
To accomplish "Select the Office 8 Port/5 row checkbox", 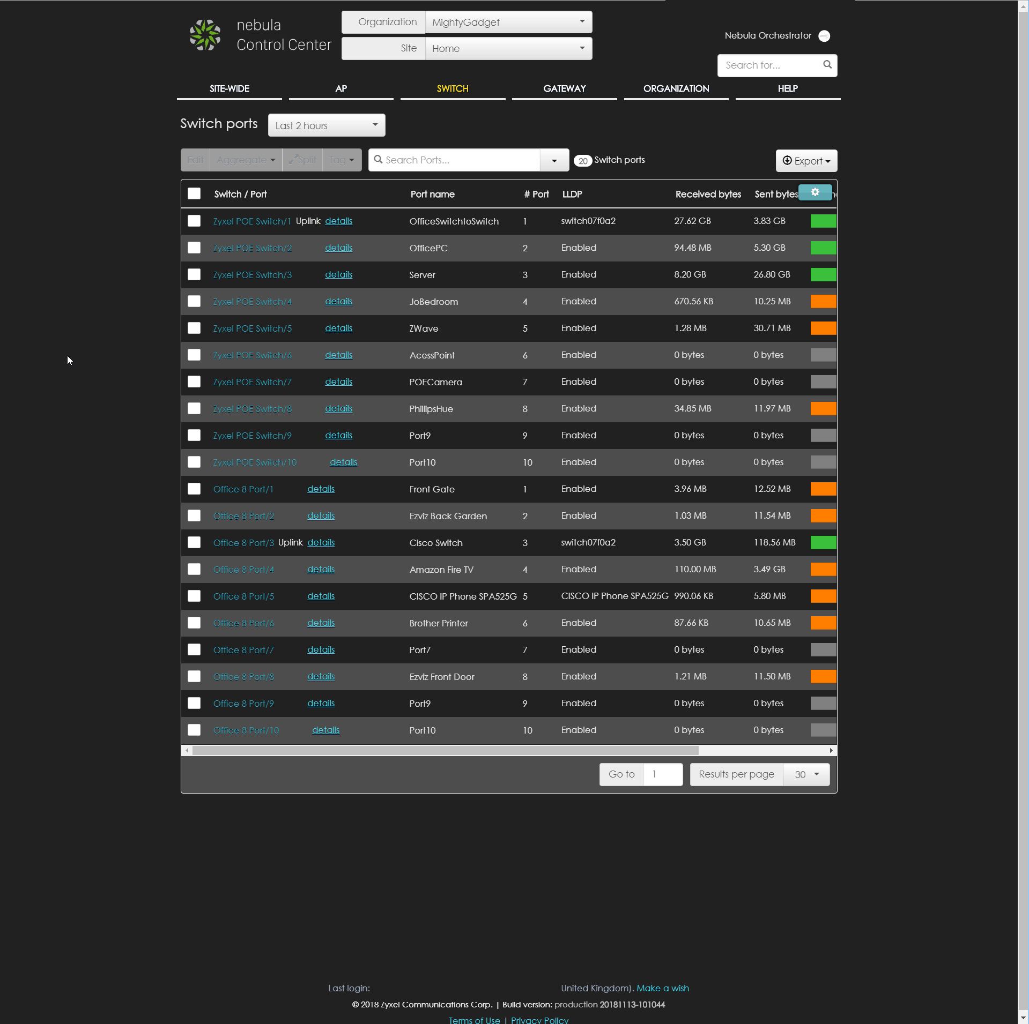I will coord(194,596).
